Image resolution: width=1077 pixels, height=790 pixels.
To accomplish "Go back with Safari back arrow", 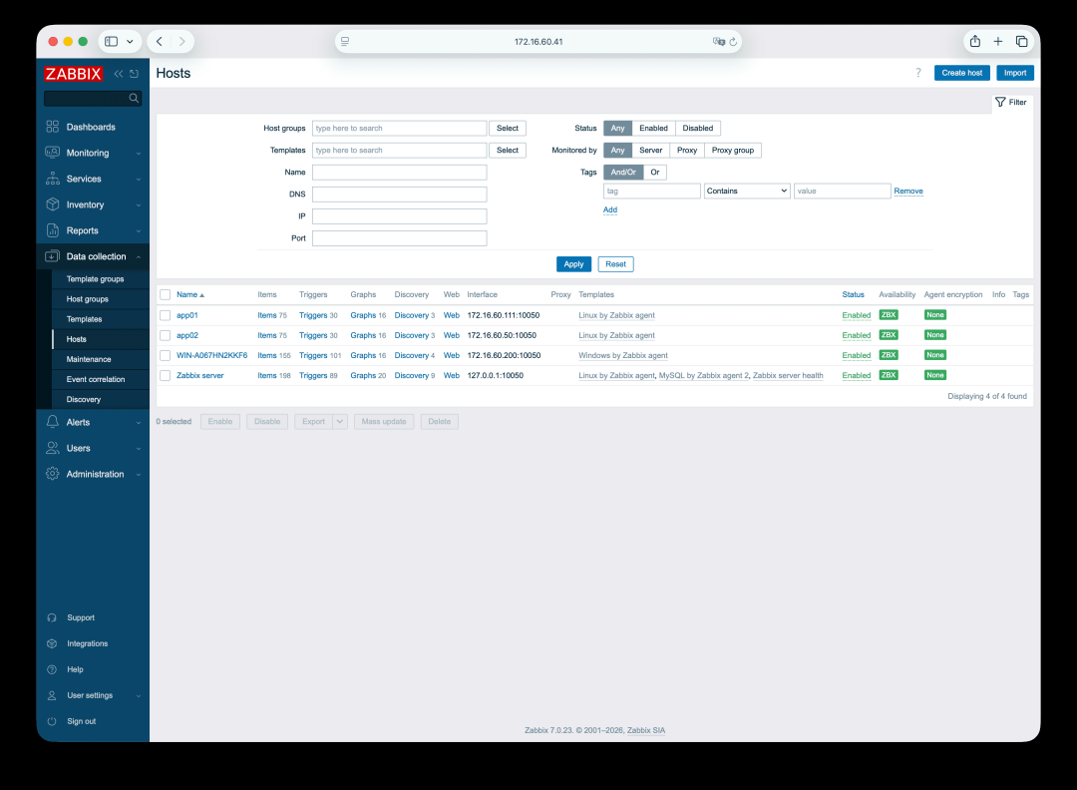I will (160, 41).
